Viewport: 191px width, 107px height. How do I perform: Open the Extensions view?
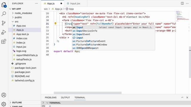4,41
